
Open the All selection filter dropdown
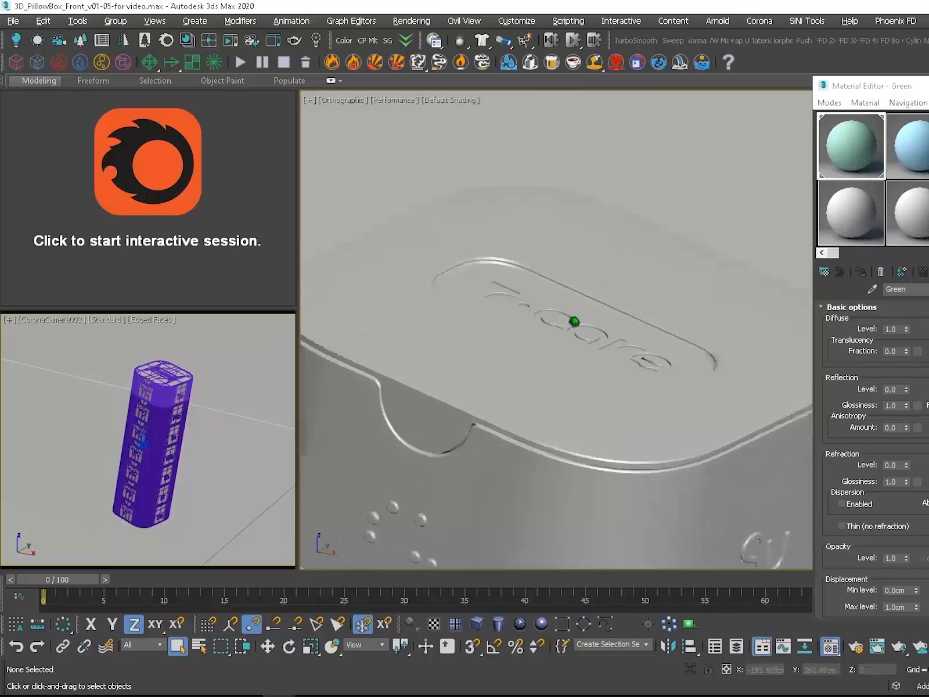[x=143, y=645]
